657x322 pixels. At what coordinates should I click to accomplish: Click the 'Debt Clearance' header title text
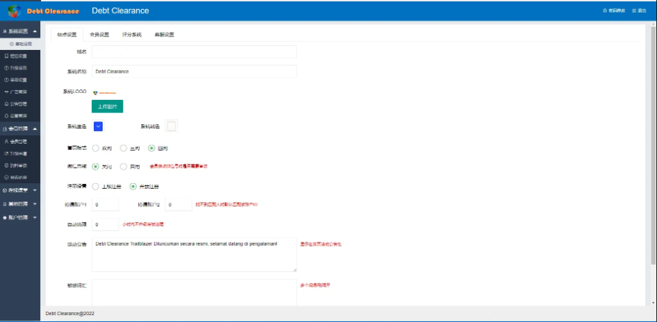click(x=120, y=11)
